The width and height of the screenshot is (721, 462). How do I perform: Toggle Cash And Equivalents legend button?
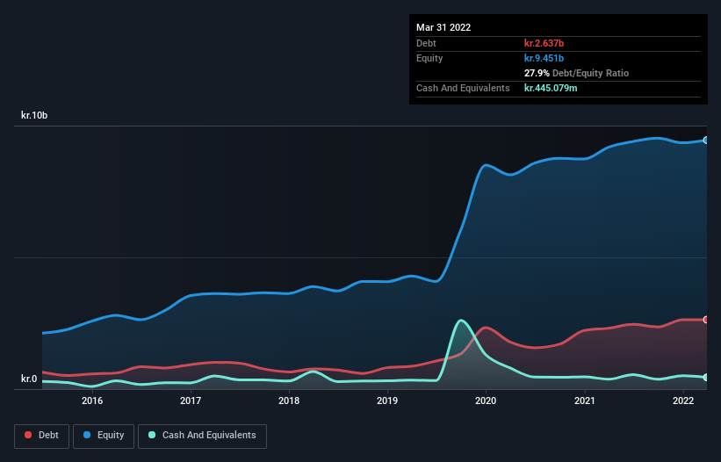coord(202,436)
